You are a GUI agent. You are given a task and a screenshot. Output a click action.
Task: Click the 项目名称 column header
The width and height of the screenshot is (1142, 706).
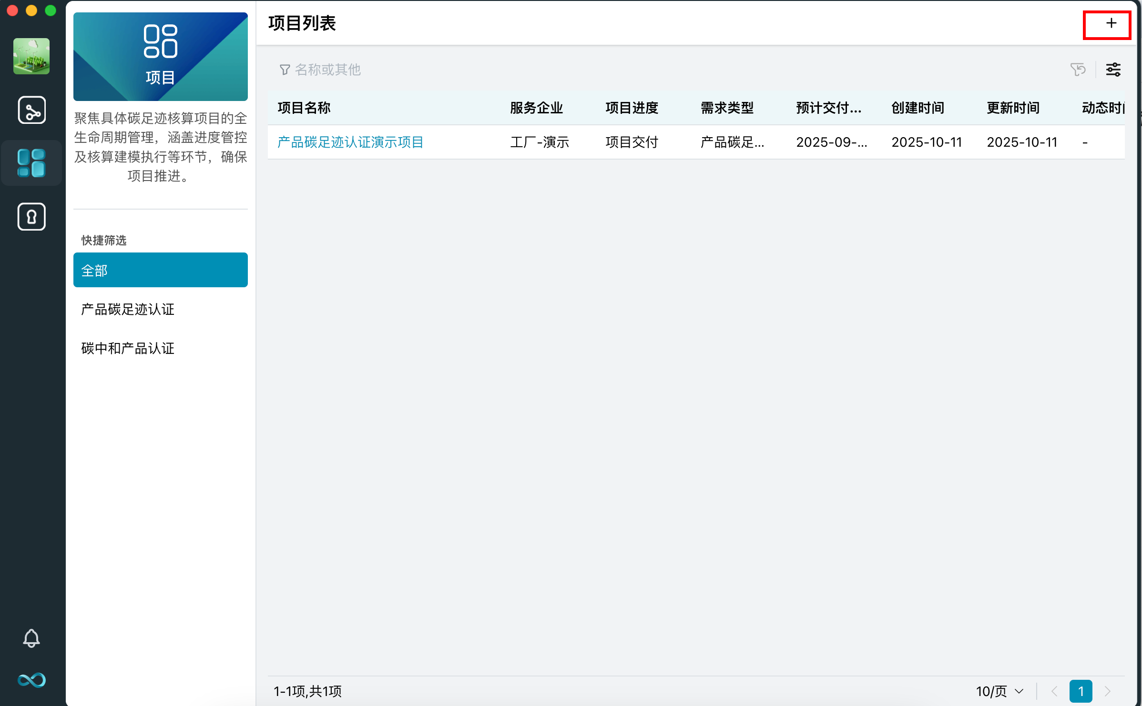[x=304, y=108]
